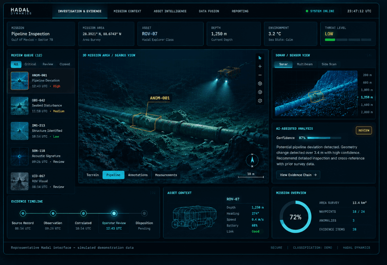
Task: Click the middle cube view icon
Action: click(260, 92)
